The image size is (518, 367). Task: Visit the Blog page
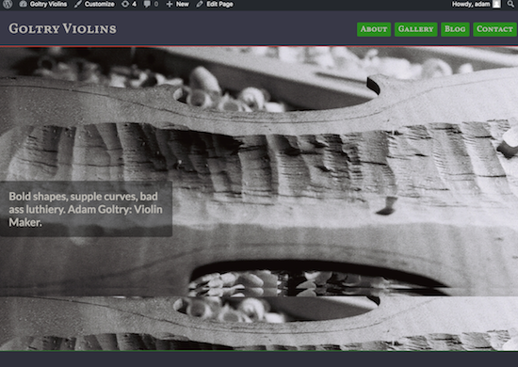(455, 29)
